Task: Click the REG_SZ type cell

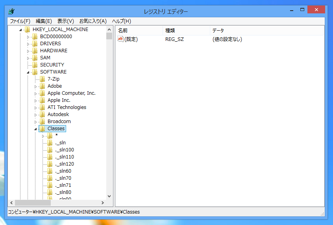Action: coord(175,39)
